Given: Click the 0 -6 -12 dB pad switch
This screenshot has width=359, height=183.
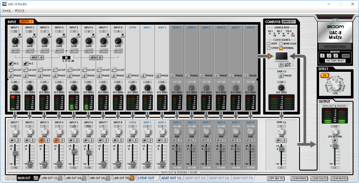Looking at the screenshot, I should pyautogui.click(x=66, y=57).
